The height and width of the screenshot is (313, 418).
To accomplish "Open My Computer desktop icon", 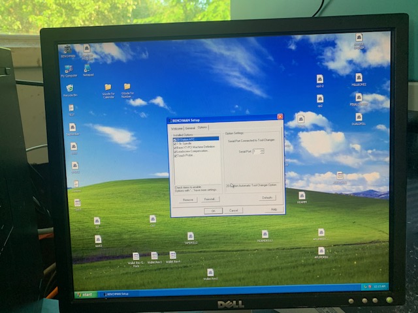I will (69, 71).
